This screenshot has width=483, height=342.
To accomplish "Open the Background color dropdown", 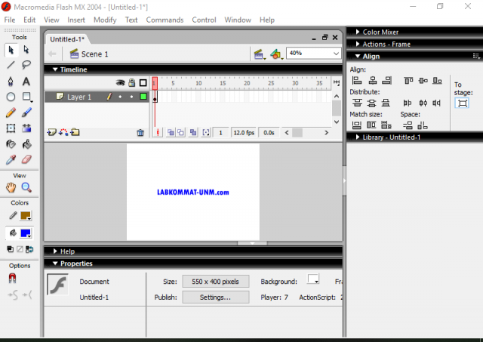I will coord(313,279).
